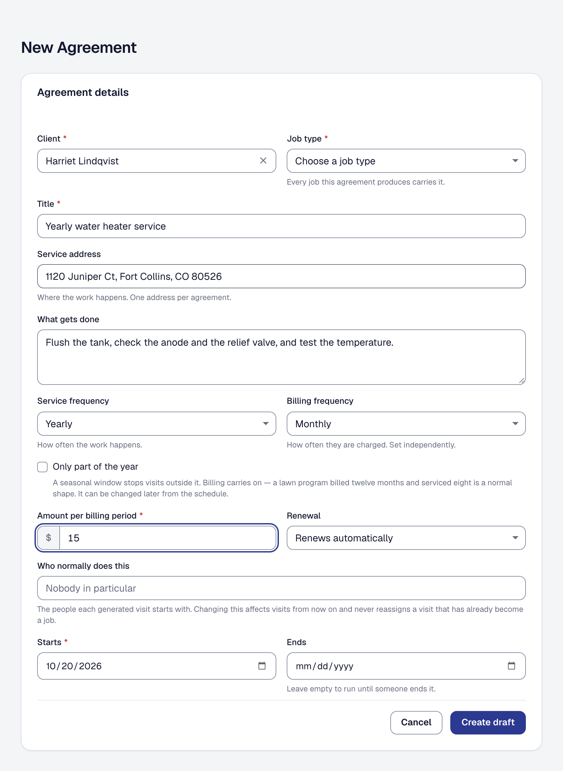Image resolution: width=563 pixels, height=771 pixels.
Task: Open calendar picker for Starts date
Action: (262, 666)
